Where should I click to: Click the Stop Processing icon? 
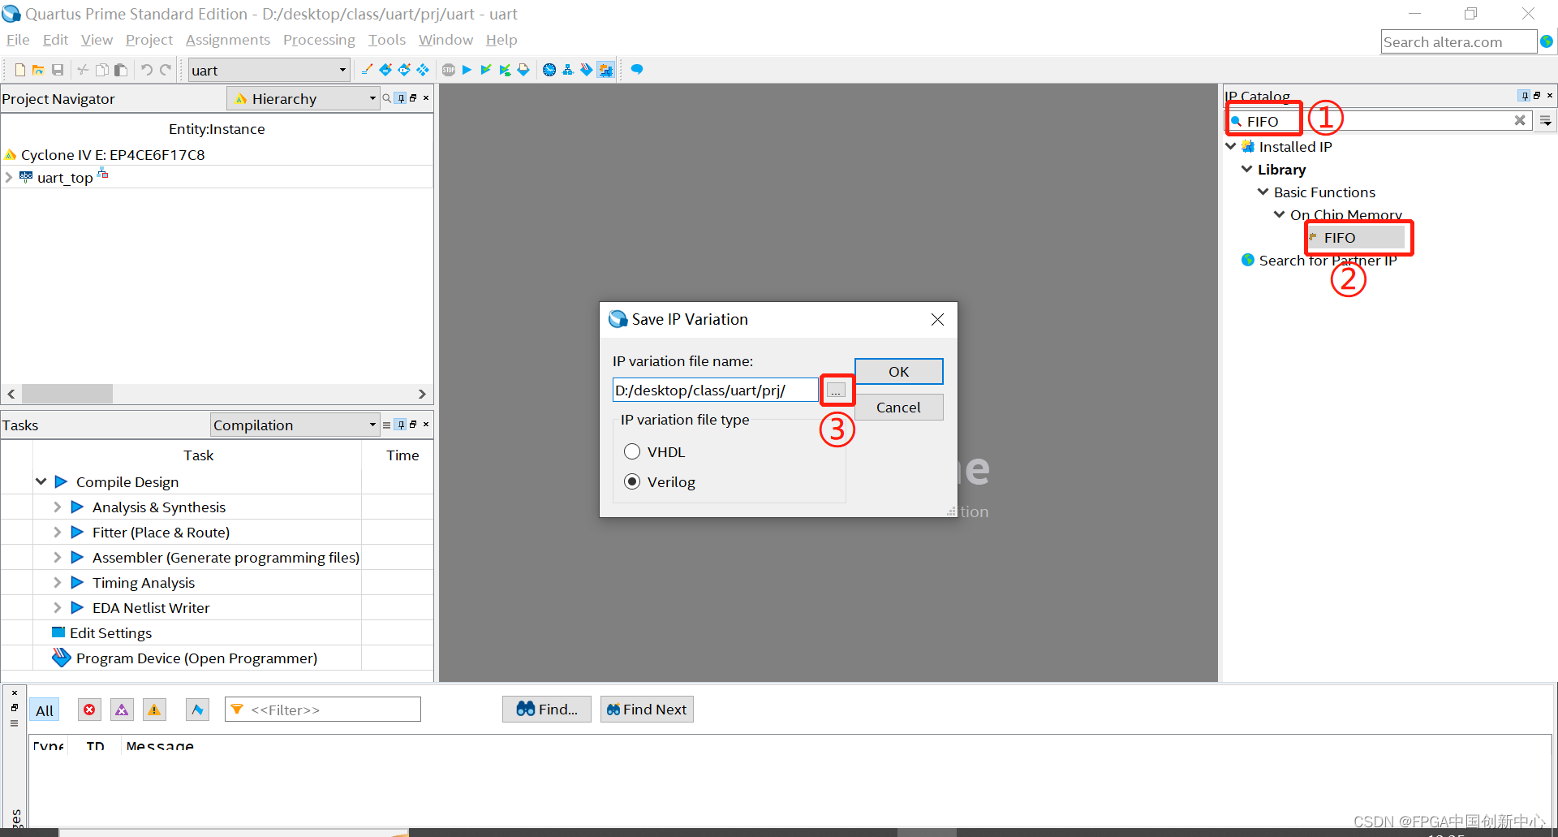(449, 70)
